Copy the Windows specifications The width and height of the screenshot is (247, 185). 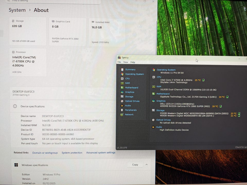click(135, 164)
